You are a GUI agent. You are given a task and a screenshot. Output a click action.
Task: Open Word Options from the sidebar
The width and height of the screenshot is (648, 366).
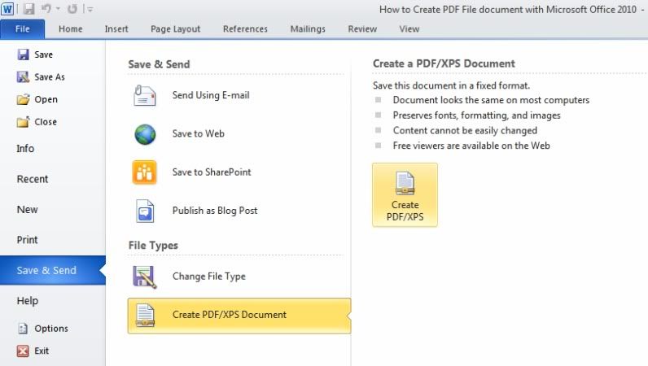(50, 329)
